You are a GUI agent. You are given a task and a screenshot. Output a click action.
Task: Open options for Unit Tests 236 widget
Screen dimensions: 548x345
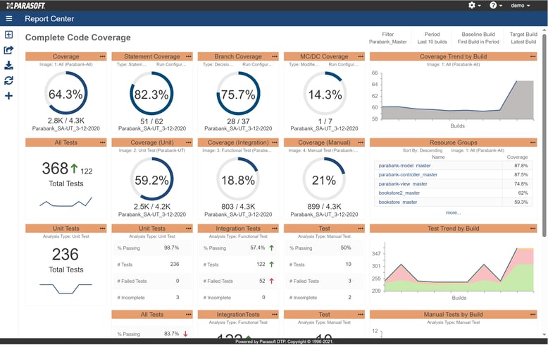(102, 229)
